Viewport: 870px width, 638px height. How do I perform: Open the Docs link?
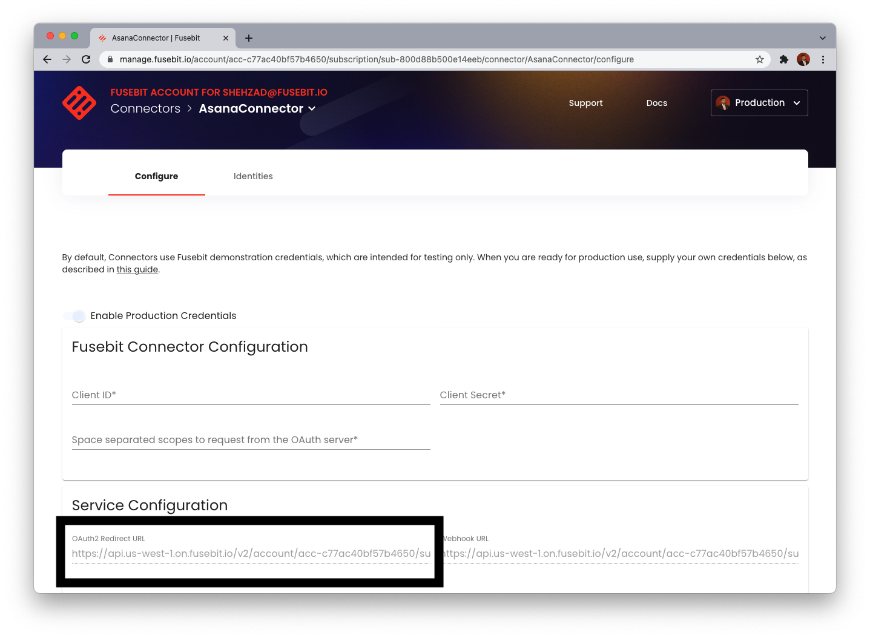pos(657,103)
